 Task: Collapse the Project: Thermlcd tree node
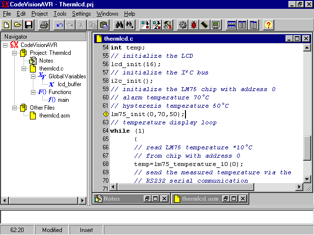[x=14, y=53]
